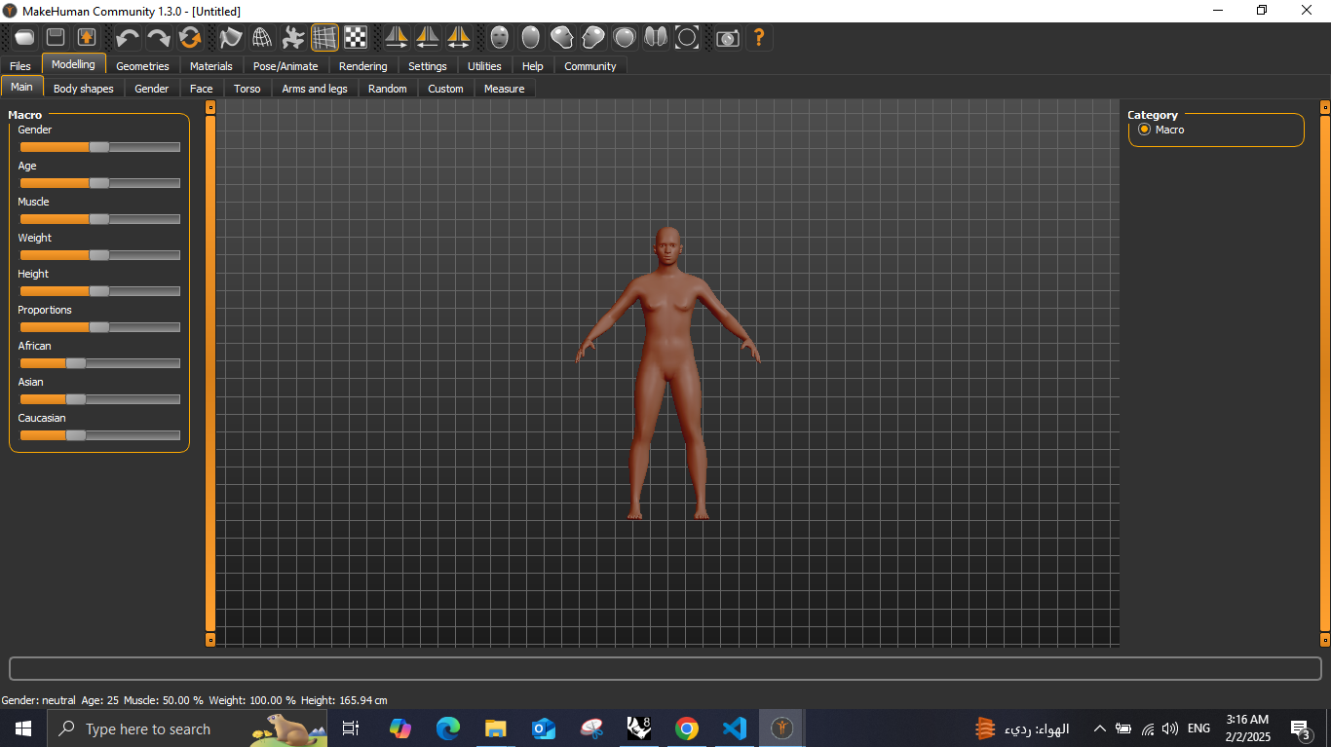Screen dimensions: 1331x747
Task: Open the Community tab
Action: pyautogui.click(x=590, y=66)
